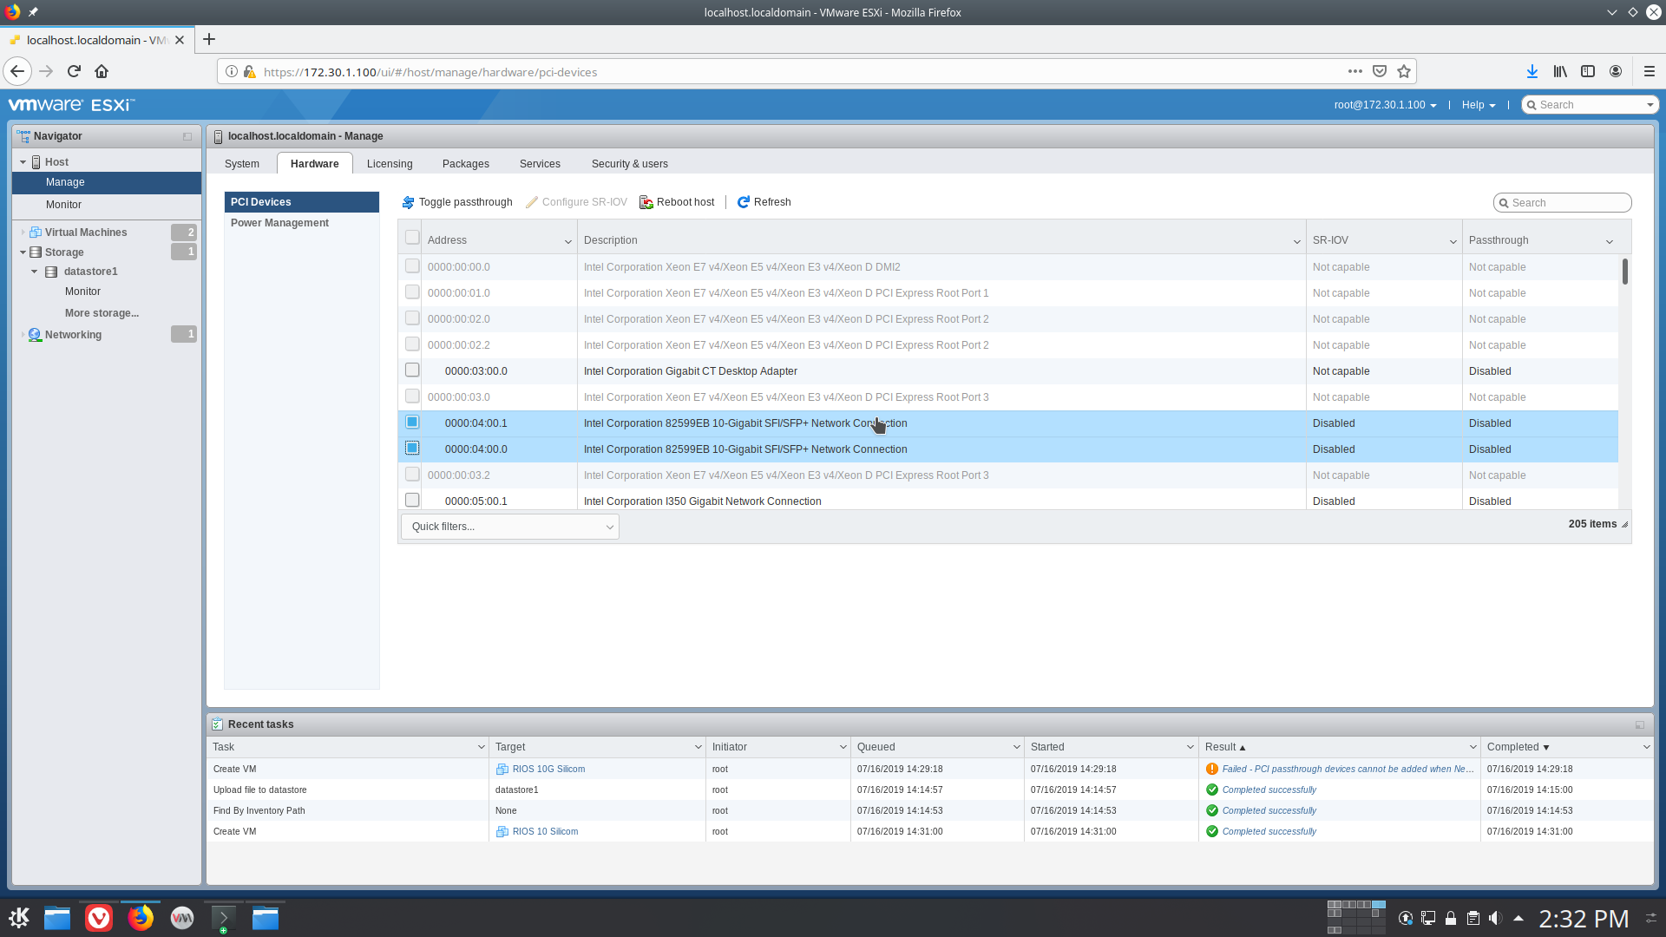The width and height of the screenshot is (1666, 937).
Task: Click the Reboot host icon
Action: click(646, 202)
